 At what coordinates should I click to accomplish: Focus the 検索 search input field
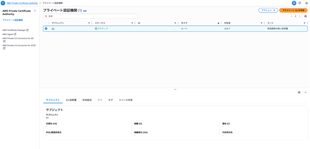[x=91, y=16]
